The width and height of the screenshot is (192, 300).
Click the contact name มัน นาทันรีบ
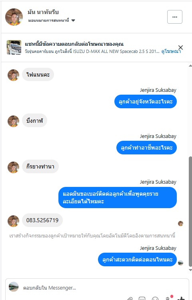click(x=43, y=12)
